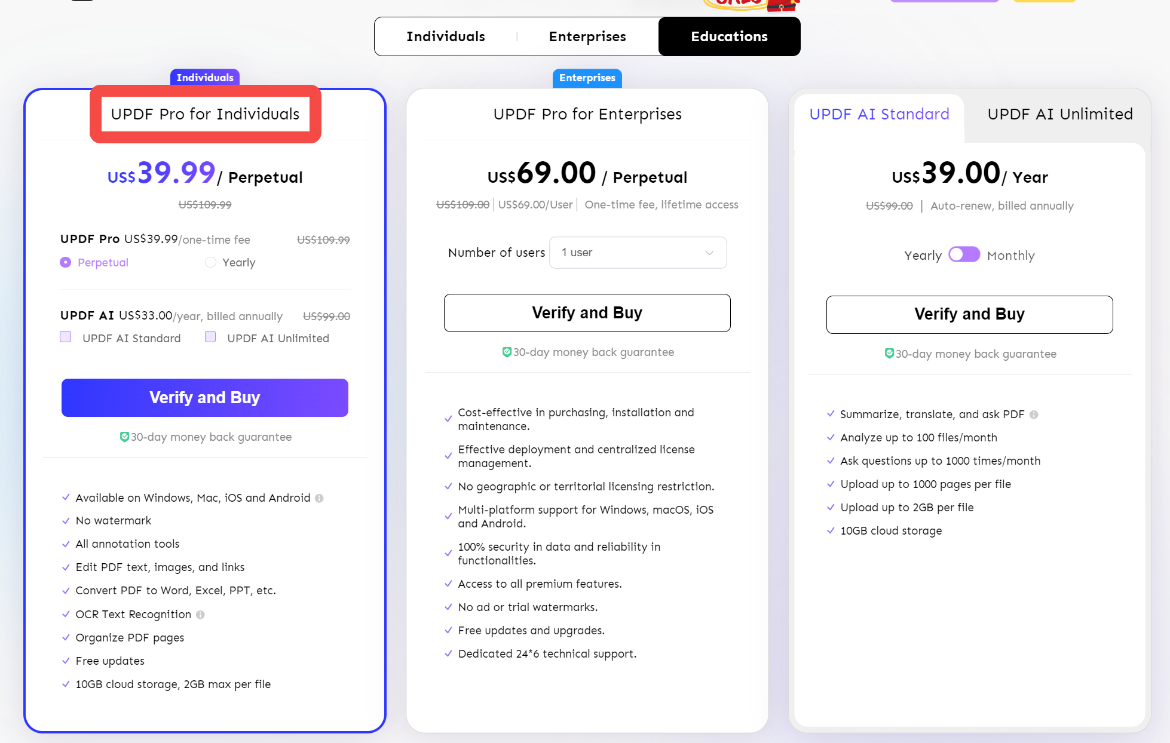Click green shield icon in Enterprises guarantee line
Screen dimensions: 1170x743
507,352
